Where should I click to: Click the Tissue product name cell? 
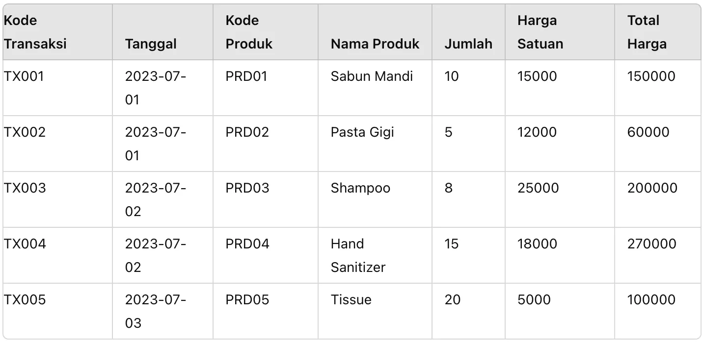pos(351,300)
